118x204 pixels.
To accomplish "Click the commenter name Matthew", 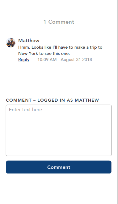I will [29, 41].
